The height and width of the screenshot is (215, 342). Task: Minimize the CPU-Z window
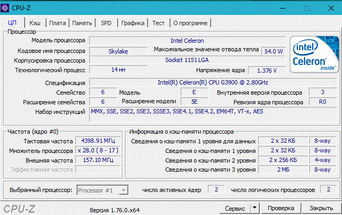click(283, 9)
